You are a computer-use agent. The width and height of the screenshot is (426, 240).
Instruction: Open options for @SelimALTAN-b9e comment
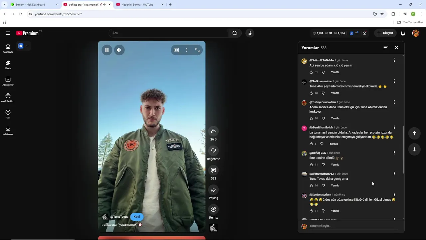click(x=394, y=60)
